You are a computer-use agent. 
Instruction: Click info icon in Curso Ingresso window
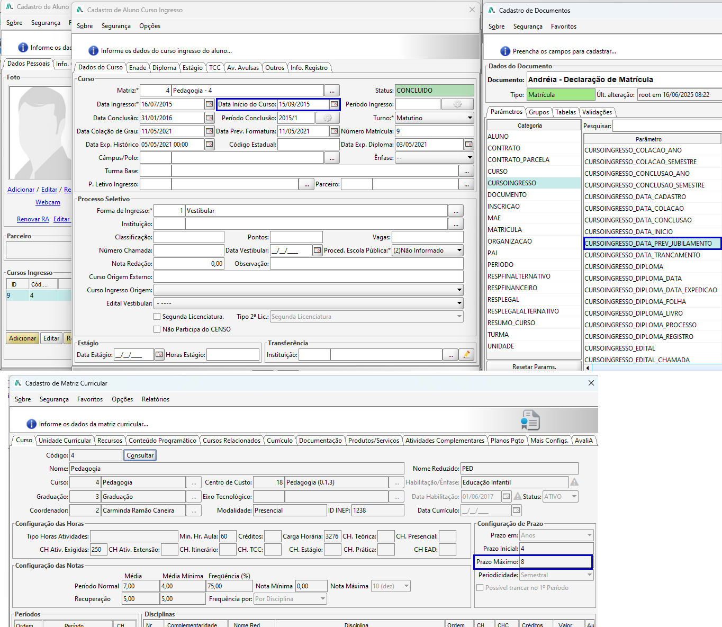tap(93, 51)
